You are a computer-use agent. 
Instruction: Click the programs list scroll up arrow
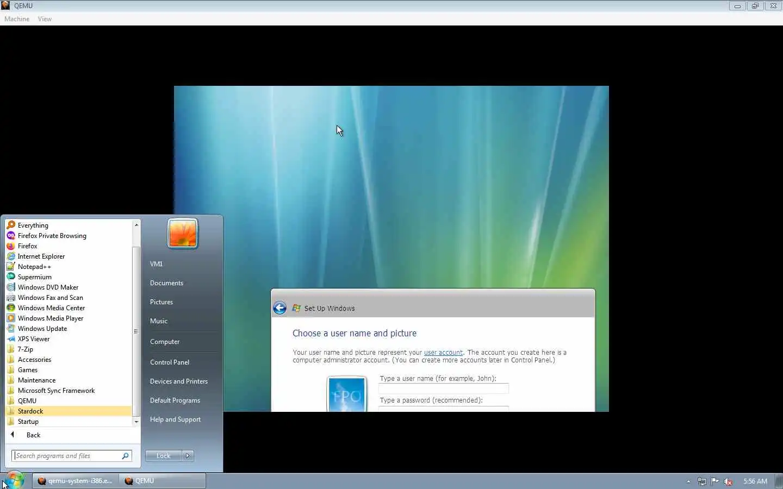tap(136, 225)
